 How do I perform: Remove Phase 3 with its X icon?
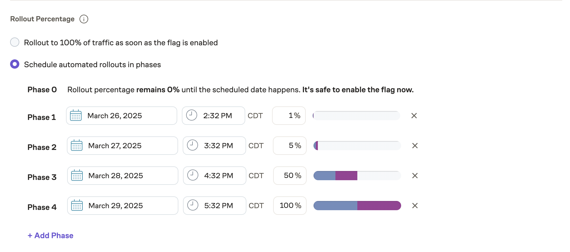[415, 176]
